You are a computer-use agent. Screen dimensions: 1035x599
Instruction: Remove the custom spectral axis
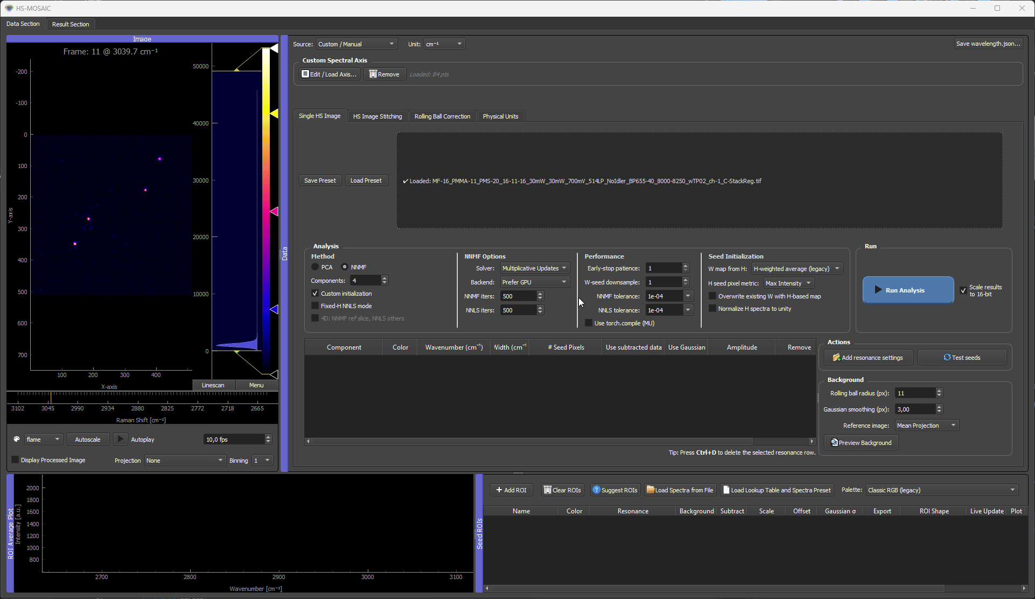point(384,74)
